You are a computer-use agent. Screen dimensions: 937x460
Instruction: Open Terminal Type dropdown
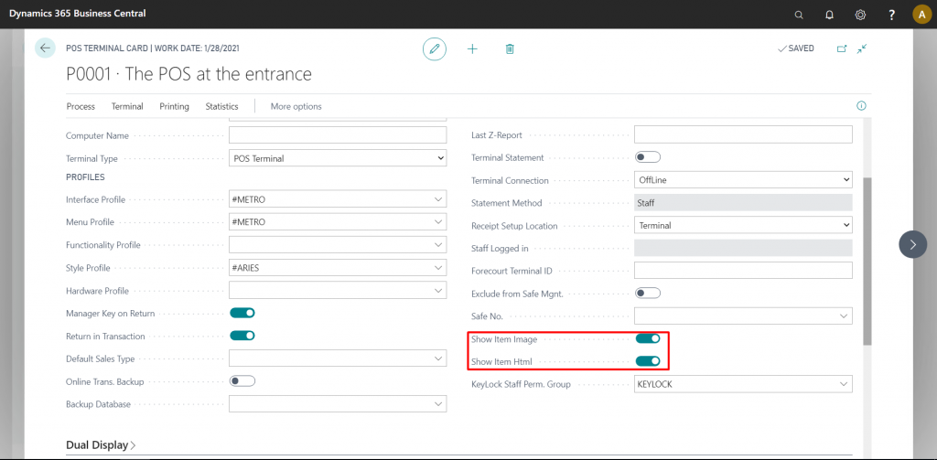pyautogui.click(x=338, y=158)
